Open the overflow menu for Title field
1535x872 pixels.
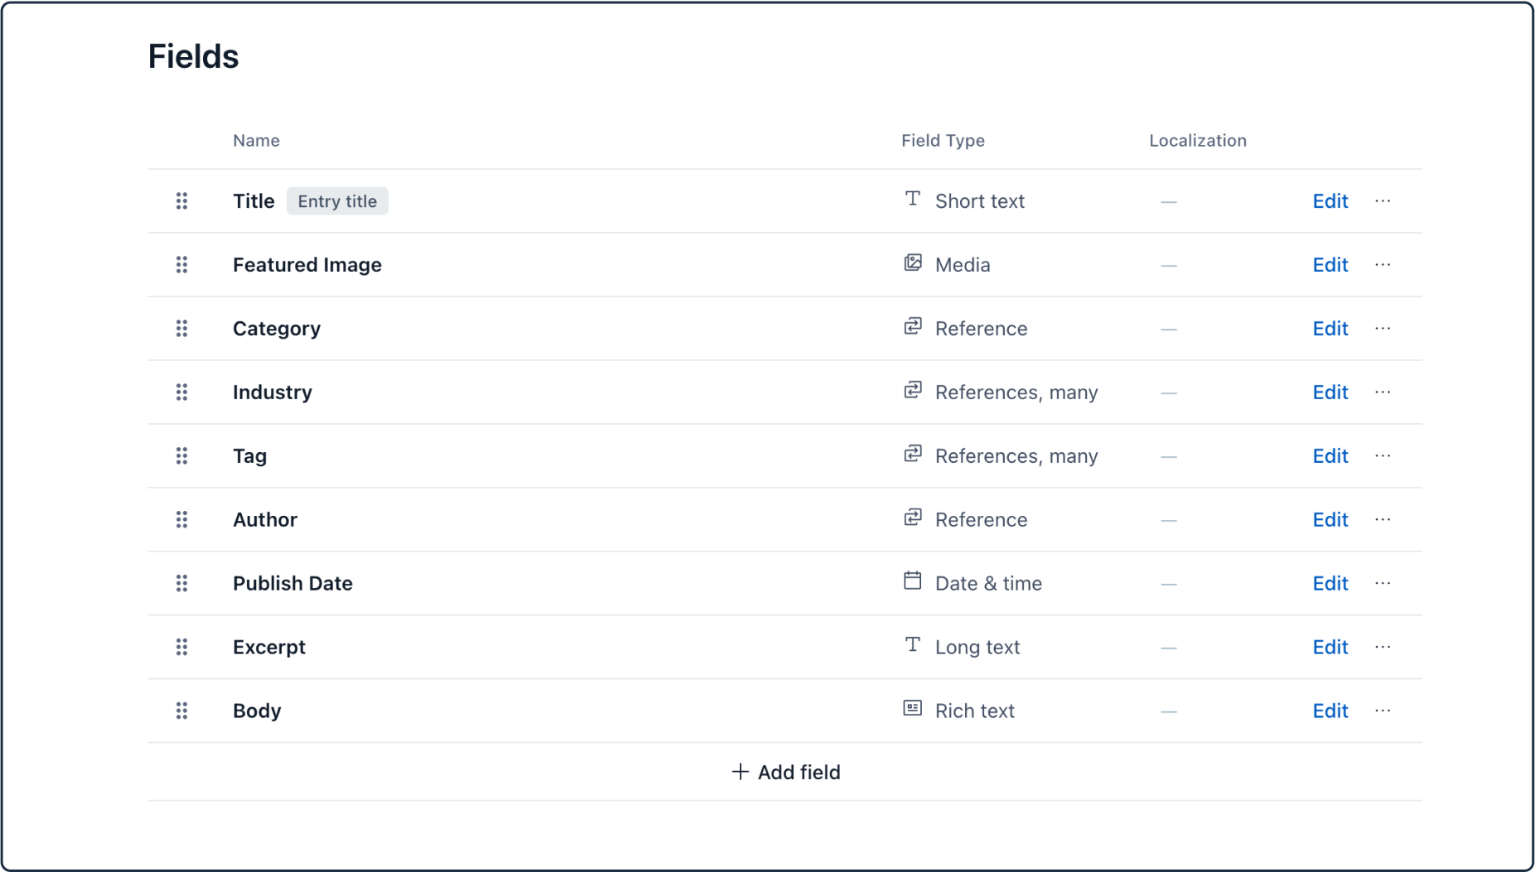tap(1383, 200)
